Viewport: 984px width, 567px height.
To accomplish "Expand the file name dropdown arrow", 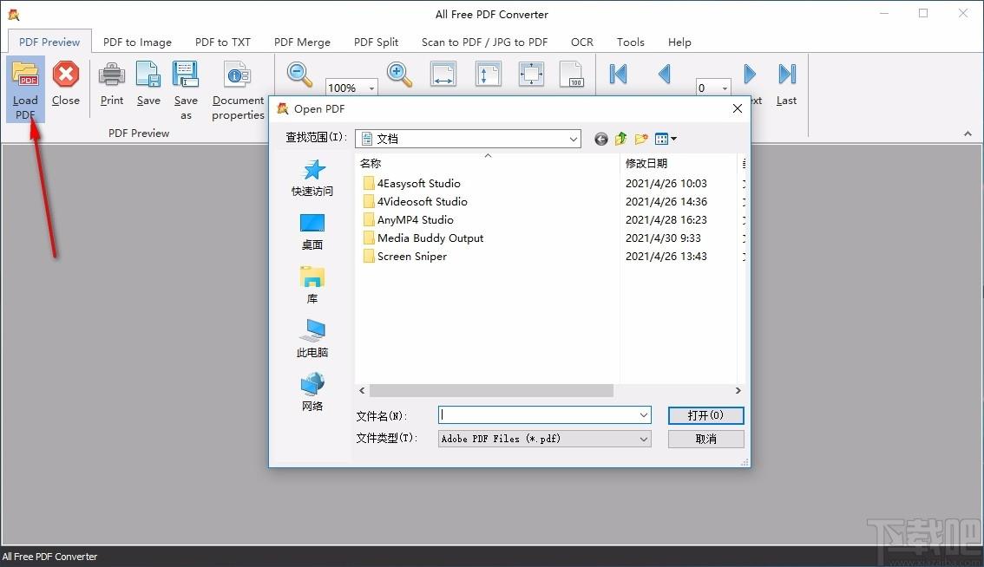I will pos(643,415).
